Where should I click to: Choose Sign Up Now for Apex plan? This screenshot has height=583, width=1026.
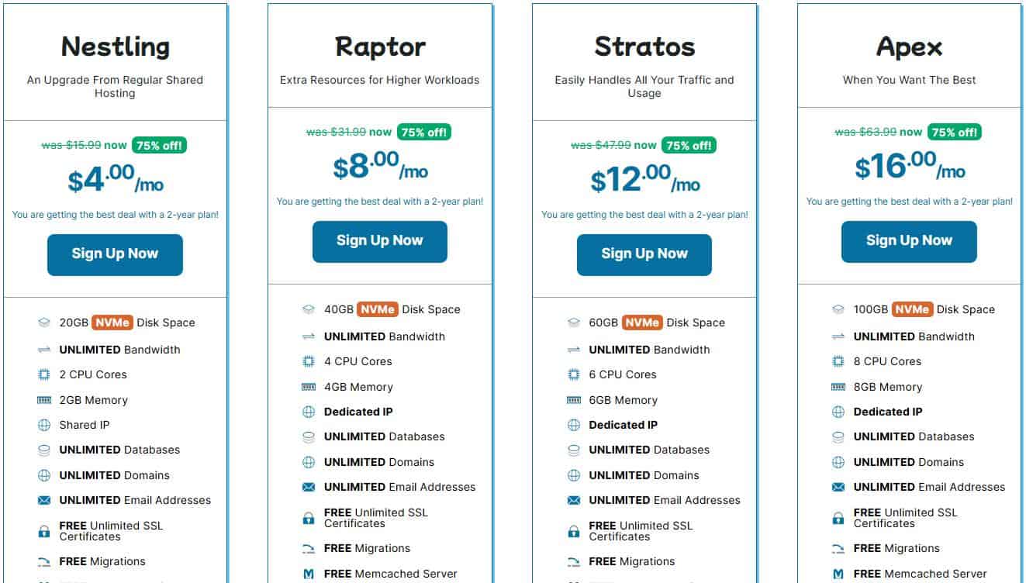(x=909, y=240)
